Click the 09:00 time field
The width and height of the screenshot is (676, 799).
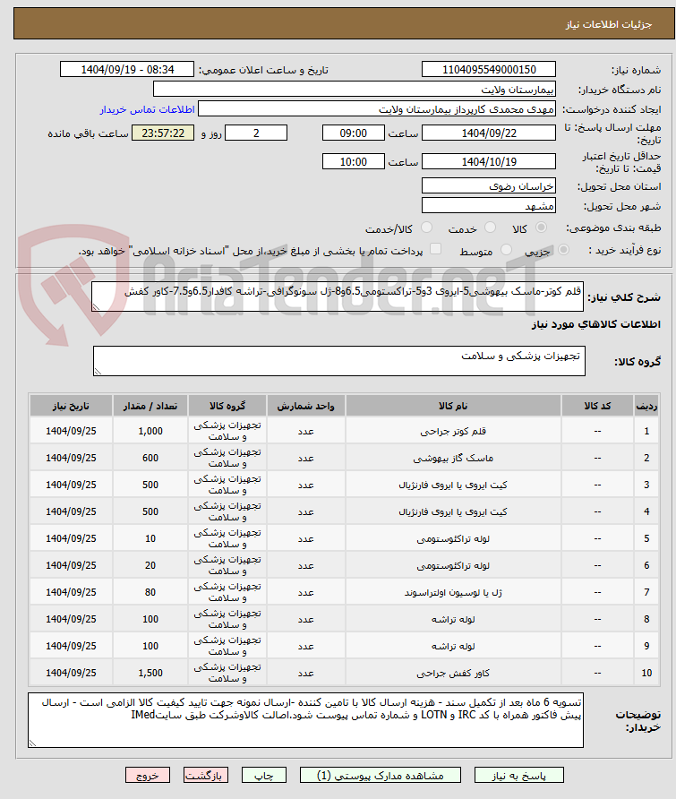click(353, 133)
